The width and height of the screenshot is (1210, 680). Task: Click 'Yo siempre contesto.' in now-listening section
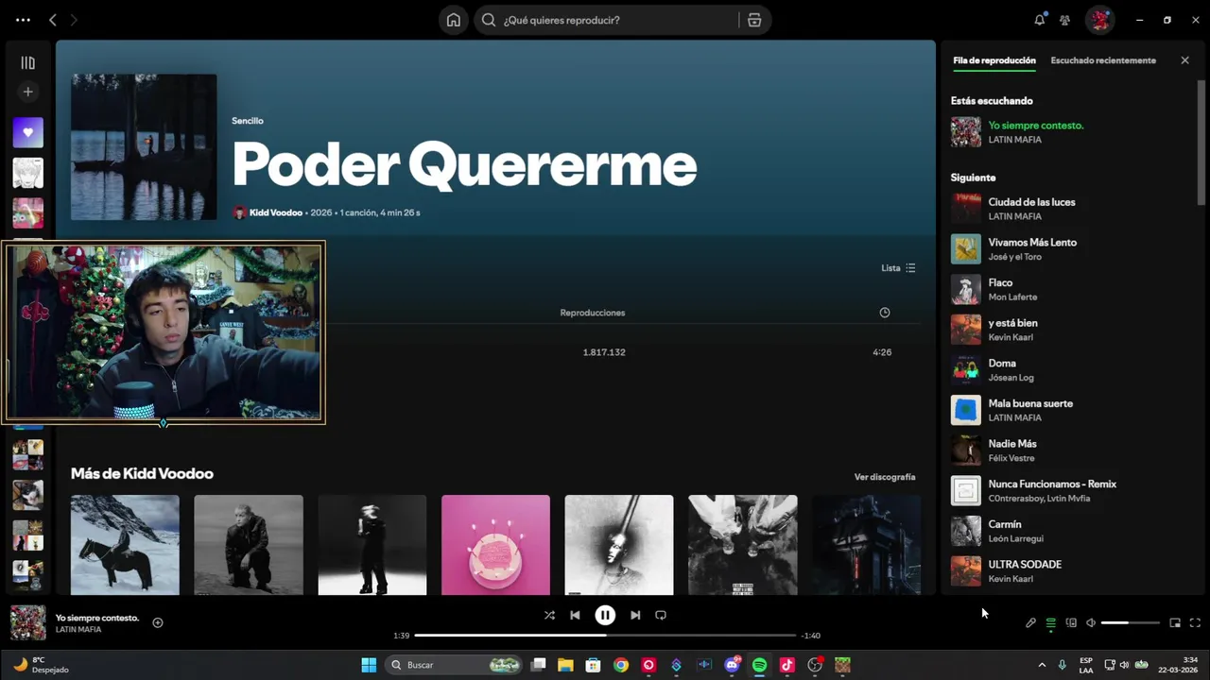1036,126
